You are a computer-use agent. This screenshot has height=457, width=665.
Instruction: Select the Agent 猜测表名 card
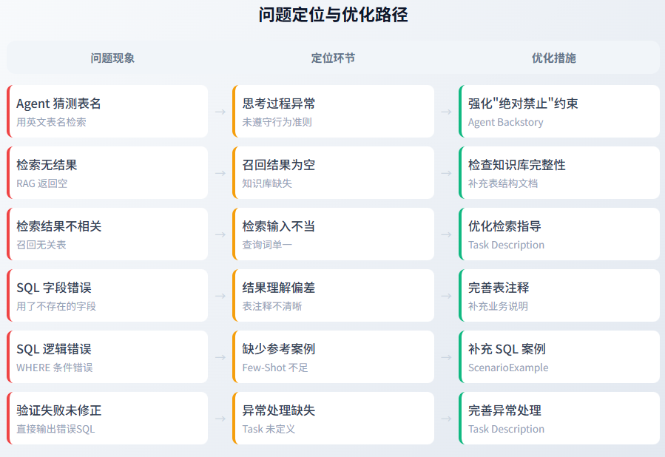[x=107, y=111]
